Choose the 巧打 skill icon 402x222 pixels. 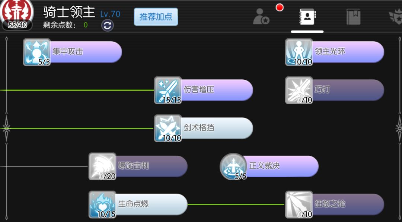point(299,90)
